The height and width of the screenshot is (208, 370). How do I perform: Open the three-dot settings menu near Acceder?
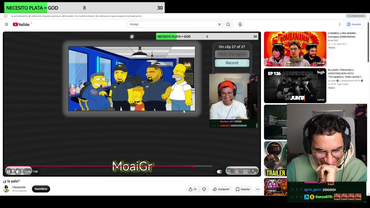pyautogui.click(x=340, y=24)
